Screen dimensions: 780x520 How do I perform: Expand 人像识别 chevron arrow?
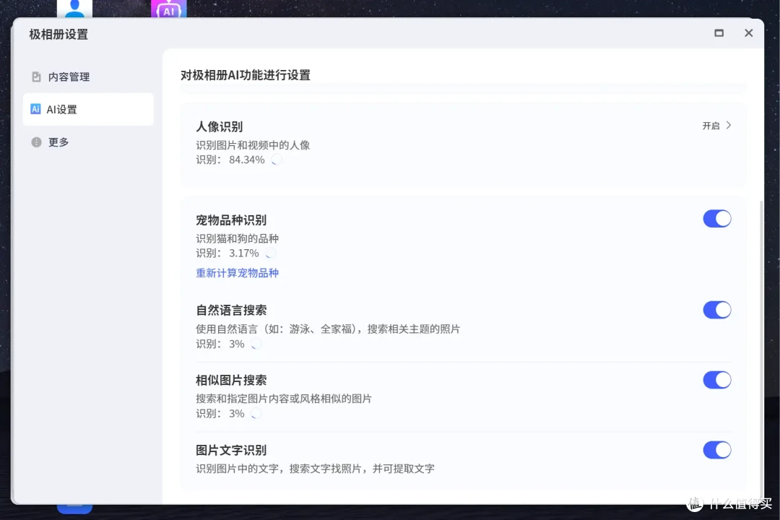(728, 126)
